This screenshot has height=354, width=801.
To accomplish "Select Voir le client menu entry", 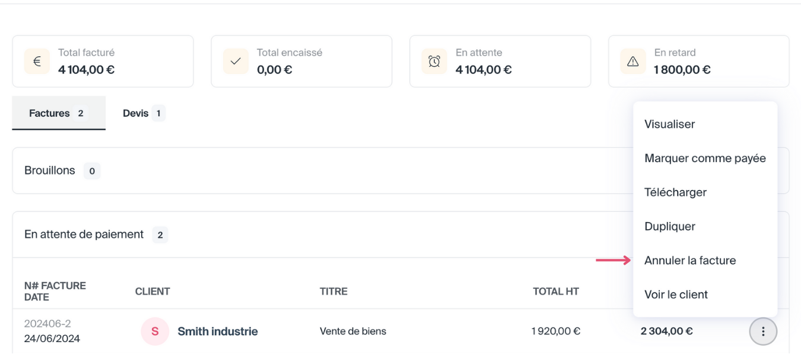I will click(676, 295).
